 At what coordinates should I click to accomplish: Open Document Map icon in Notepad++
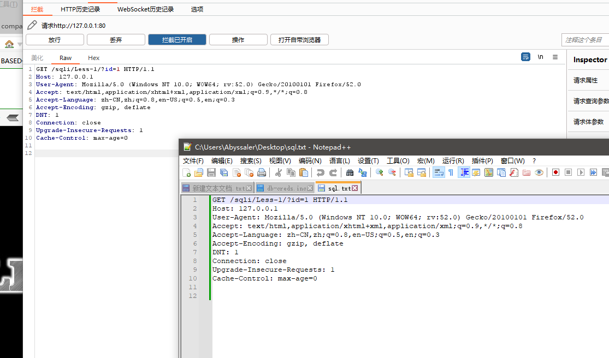point(489,172)
